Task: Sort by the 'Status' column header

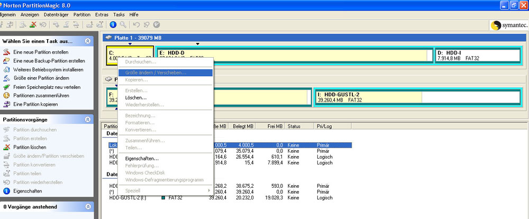Action: (x=299, y=126)
